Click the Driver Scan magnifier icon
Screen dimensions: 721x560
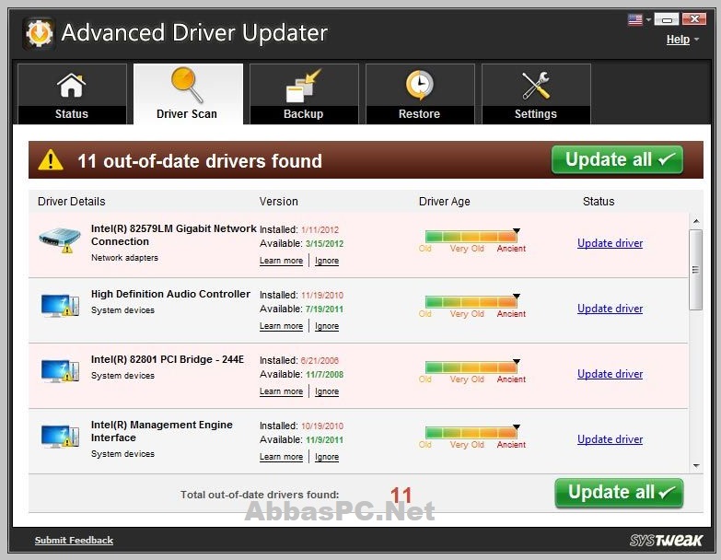coord(187,85)
